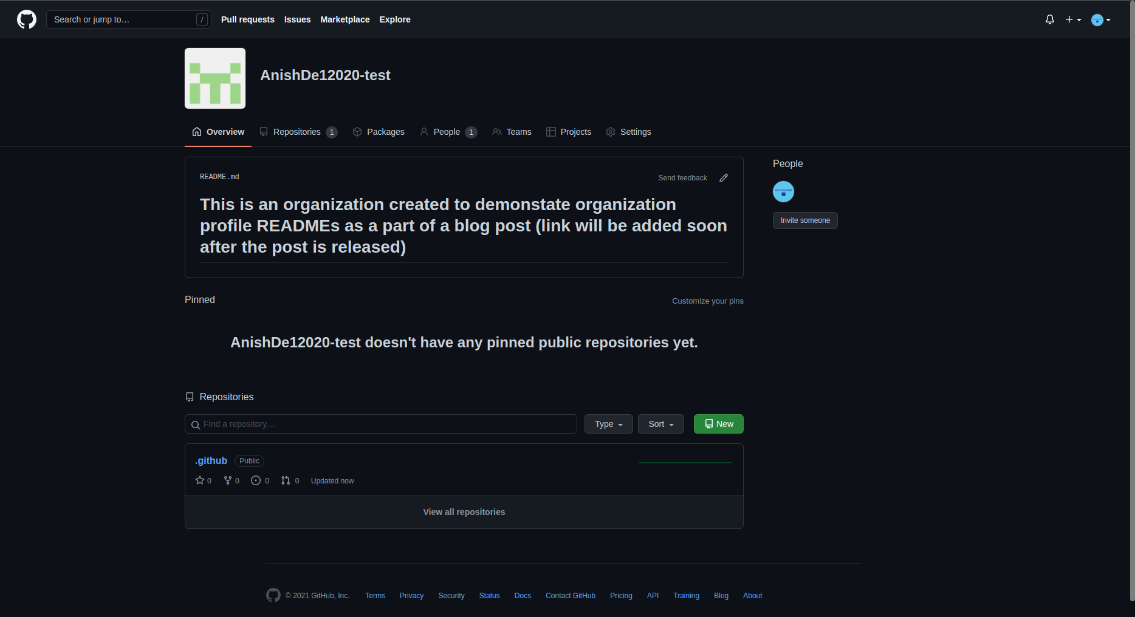Open the Docs footer link
The height and width of the screenshot is (617, 1135).
[x=523, y=596]
